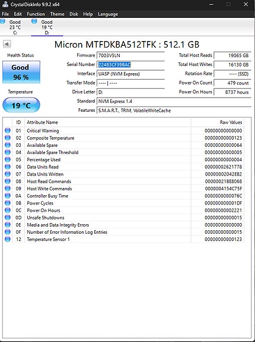Click the status circle for Percentage Used
Viewport: 255px width, 342px height.
click(8, 159)
